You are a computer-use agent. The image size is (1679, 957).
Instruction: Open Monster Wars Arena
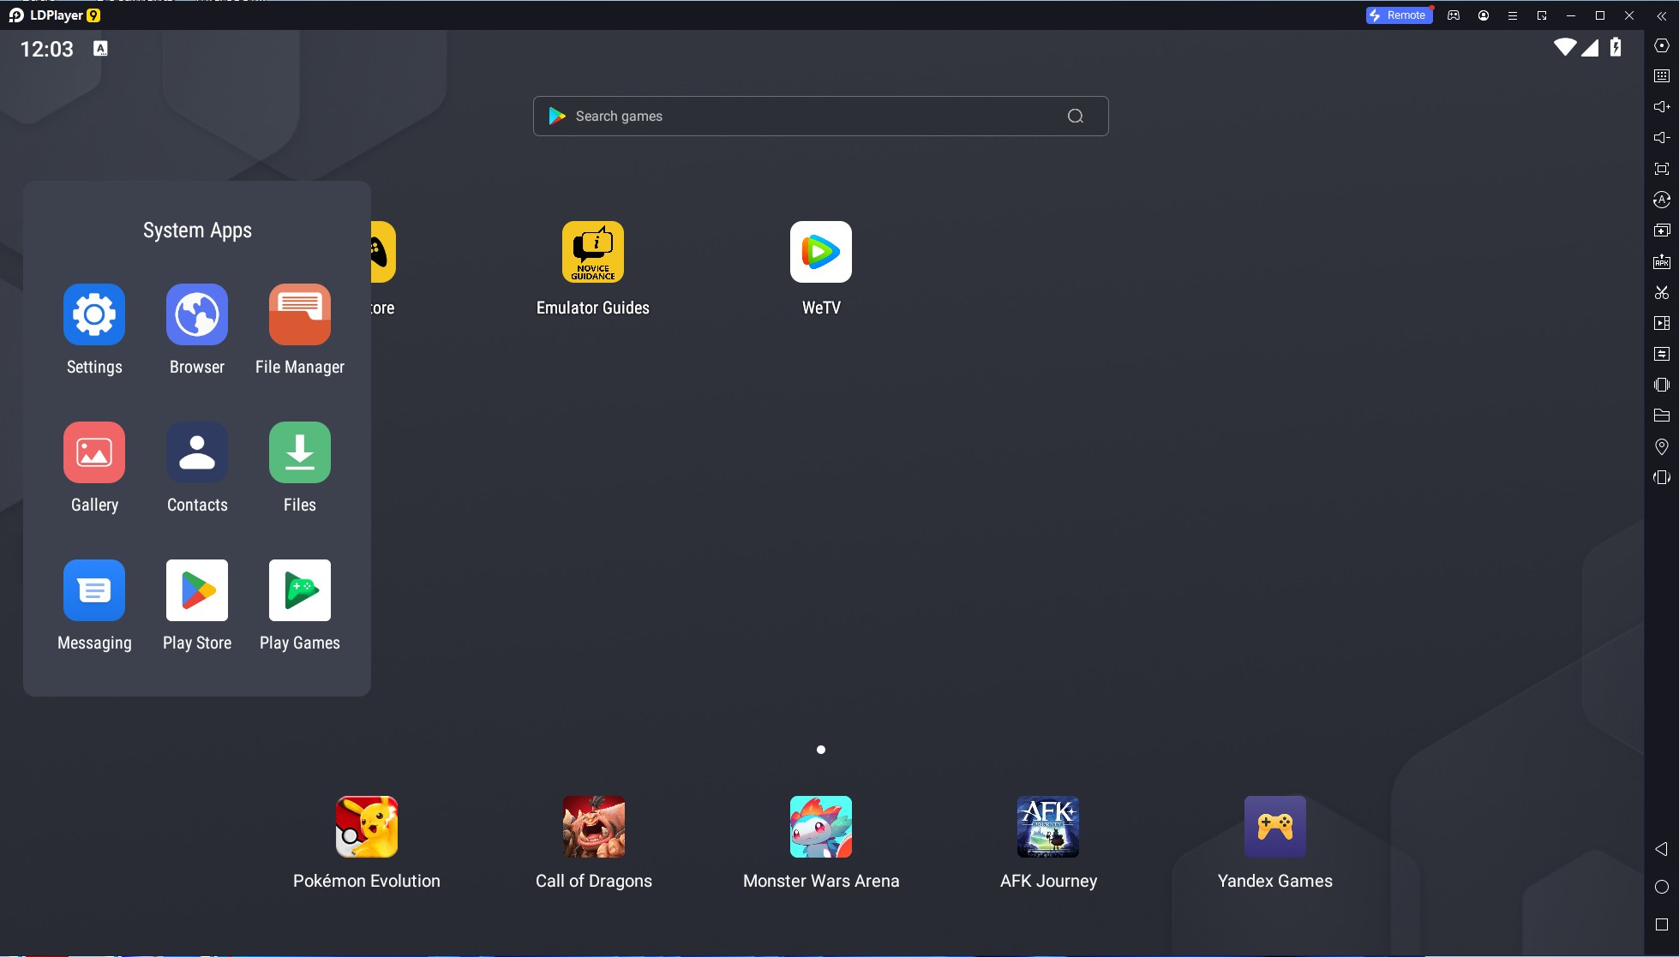(x=821, y=827)
